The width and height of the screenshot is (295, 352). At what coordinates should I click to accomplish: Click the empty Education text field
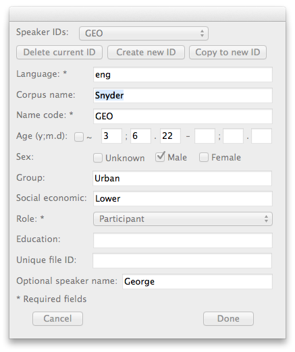183,240
